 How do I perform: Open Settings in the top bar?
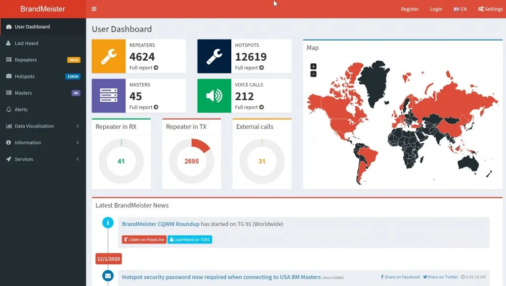(x=490, y=9)
